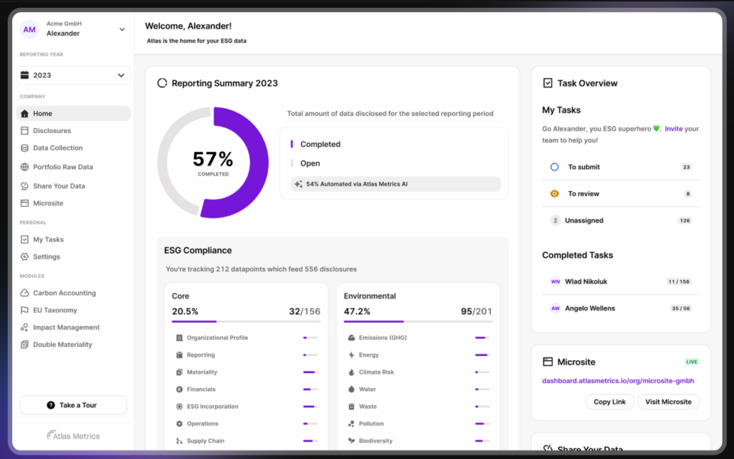Click the Financials row icon
The width and height of the screenshot is (734, 459).
point(179,390)
